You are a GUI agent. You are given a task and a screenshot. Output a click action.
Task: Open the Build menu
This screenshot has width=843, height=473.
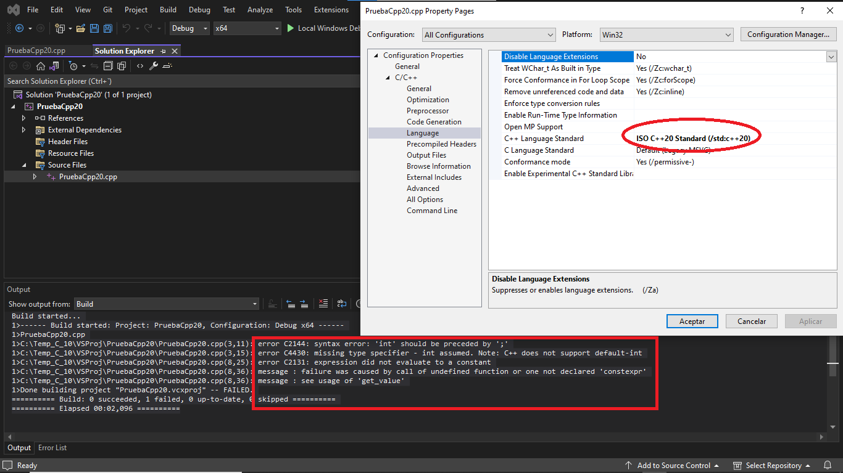tap(168, 10)
